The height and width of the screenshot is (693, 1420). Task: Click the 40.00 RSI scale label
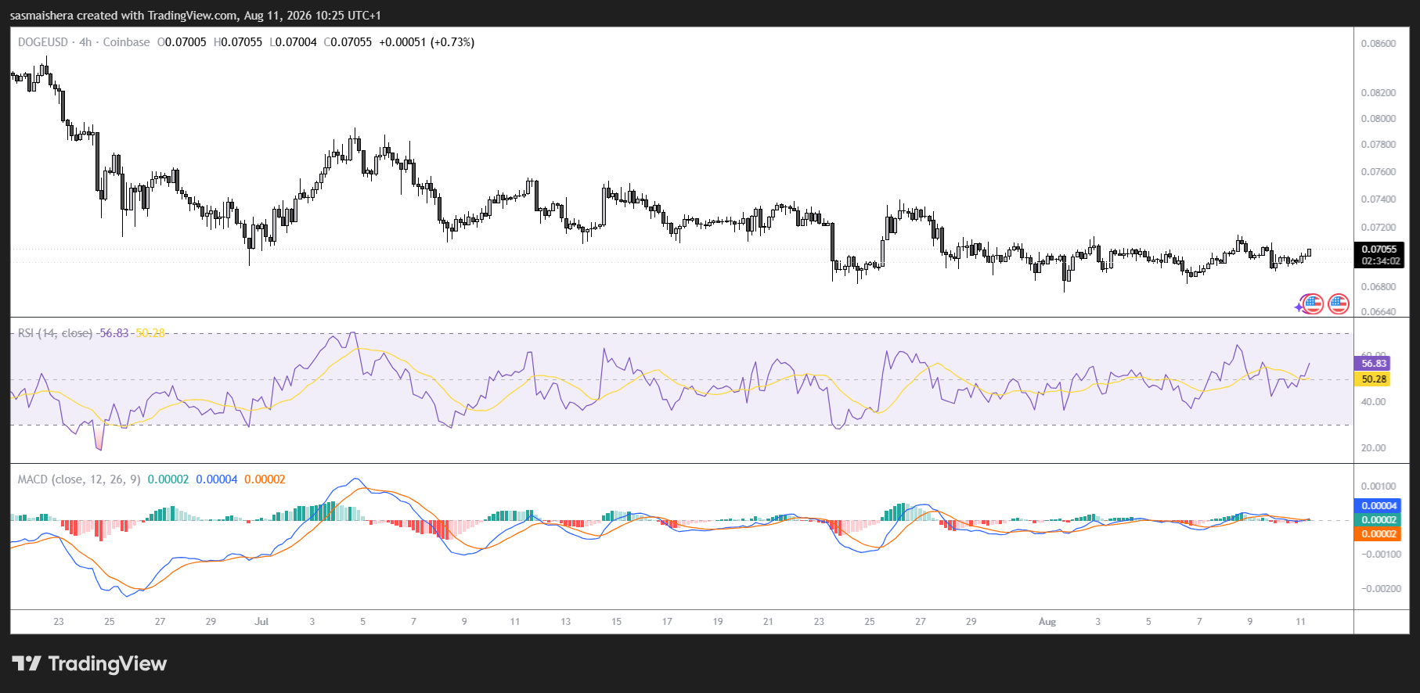pyautogui.click(x=1374, y=402)
